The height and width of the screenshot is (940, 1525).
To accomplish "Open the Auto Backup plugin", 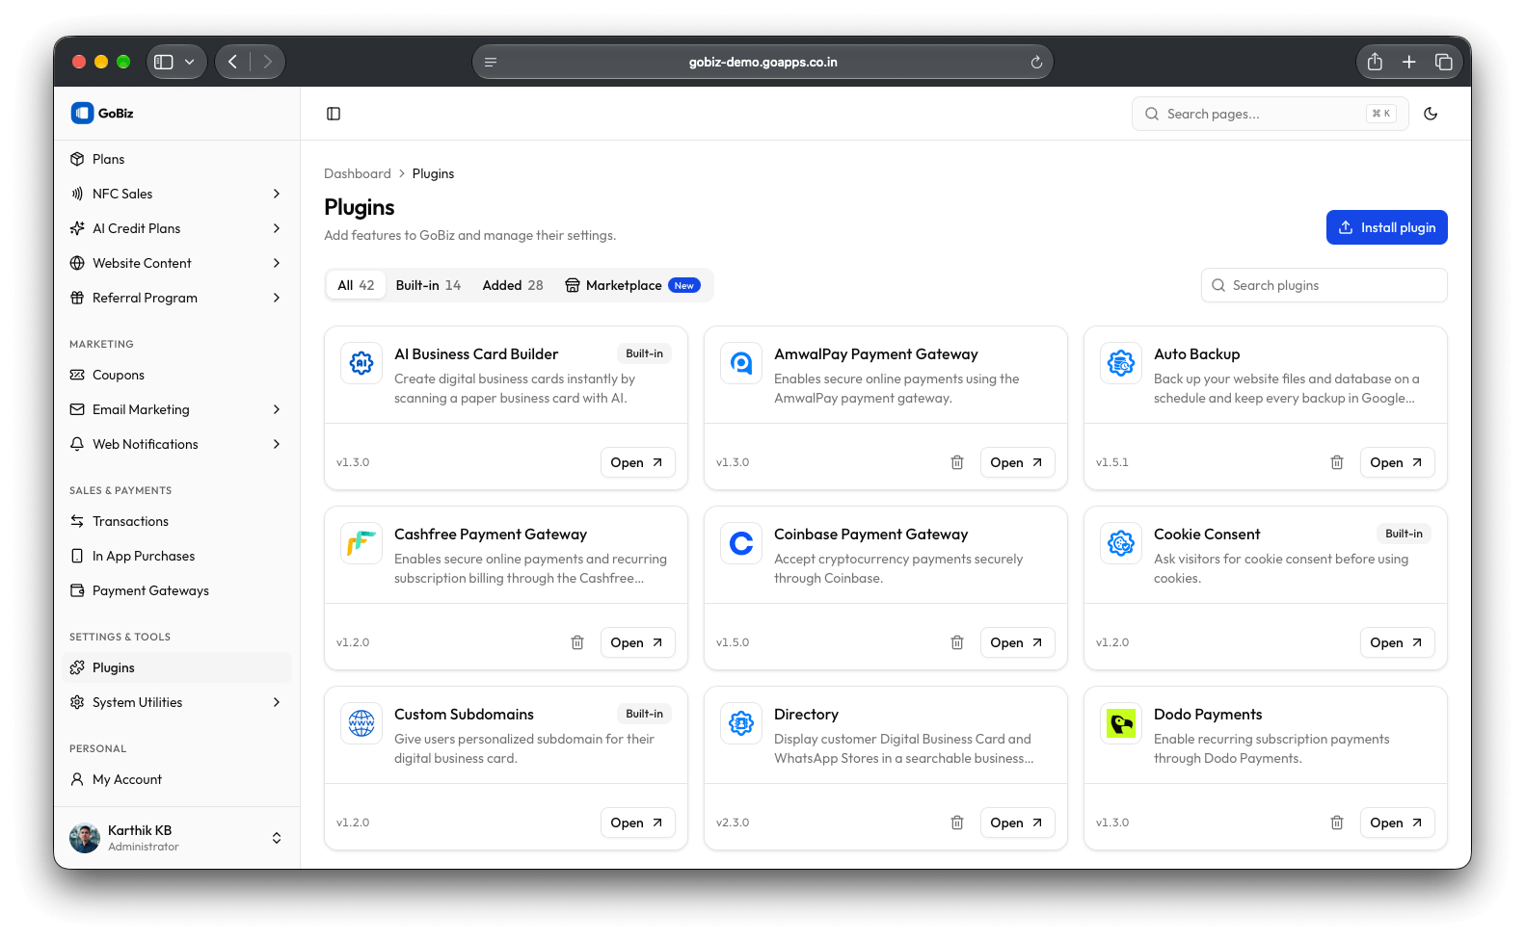I will tap(1397, 462).
